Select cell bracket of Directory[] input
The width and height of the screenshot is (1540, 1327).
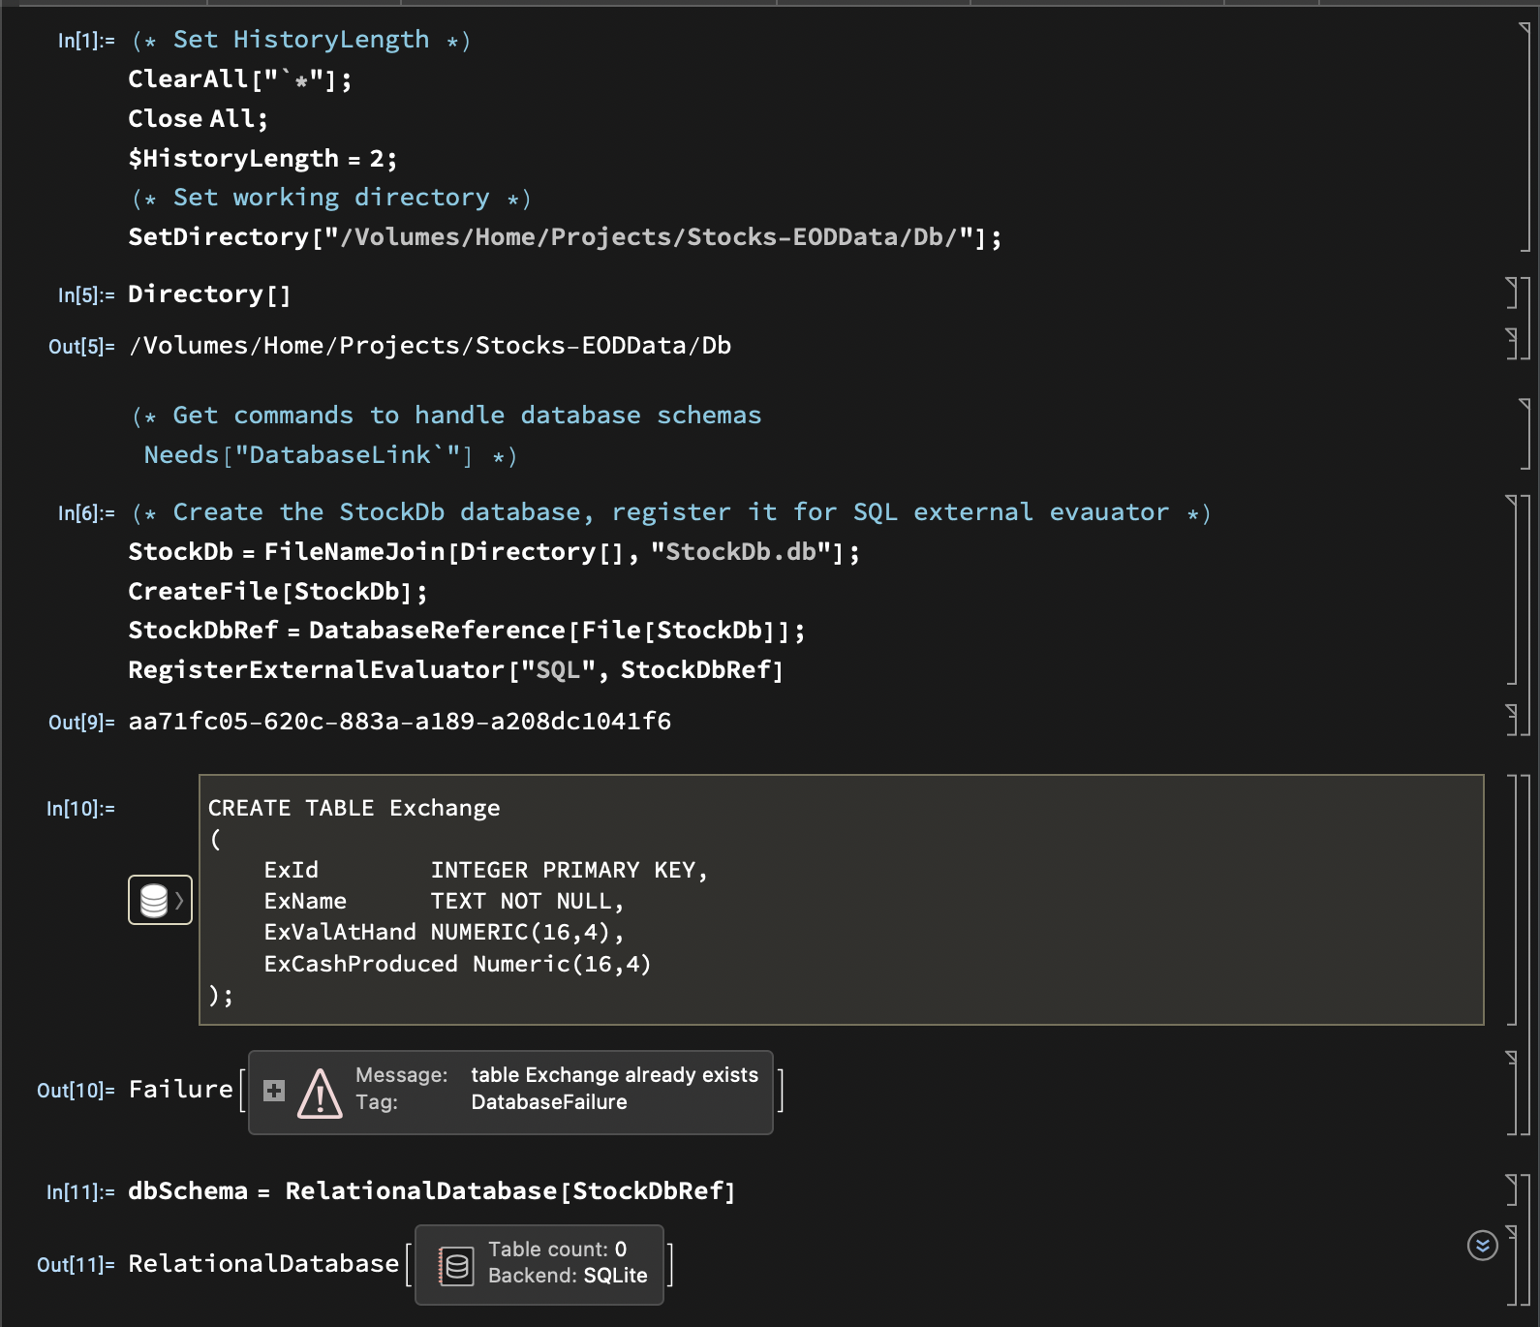pyautogui.click(x=1512, y=293)
